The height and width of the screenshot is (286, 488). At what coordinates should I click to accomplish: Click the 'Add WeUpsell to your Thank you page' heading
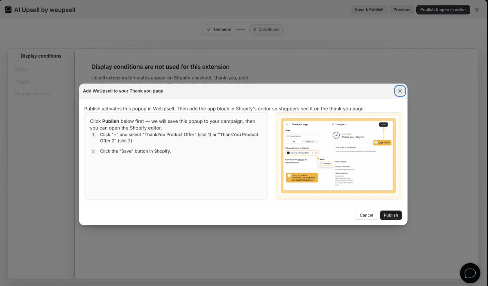(x=123, y=91)
